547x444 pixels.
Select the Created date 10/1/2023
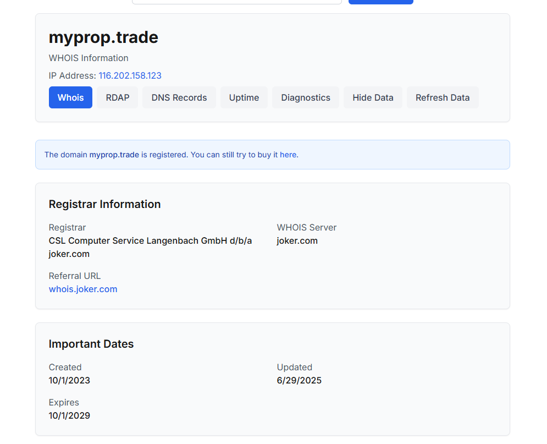(x=69, y=381)
